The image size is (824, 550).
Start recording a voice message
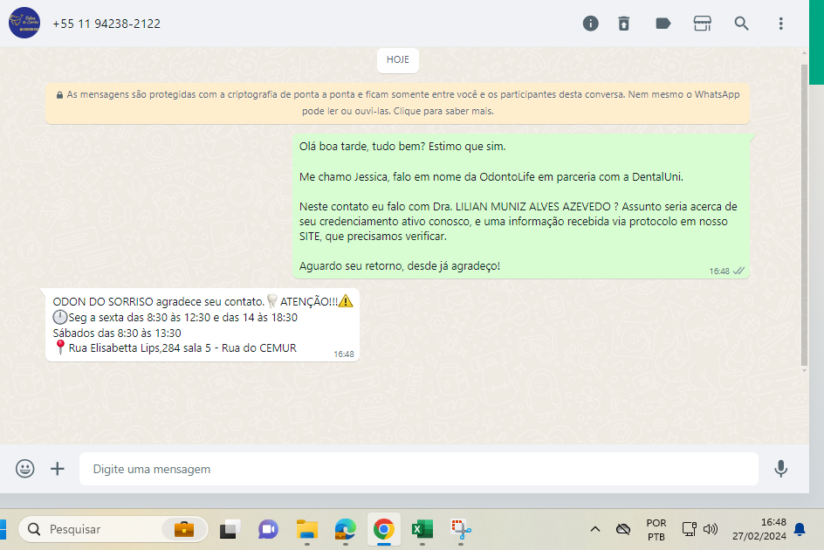click(780, 469)
